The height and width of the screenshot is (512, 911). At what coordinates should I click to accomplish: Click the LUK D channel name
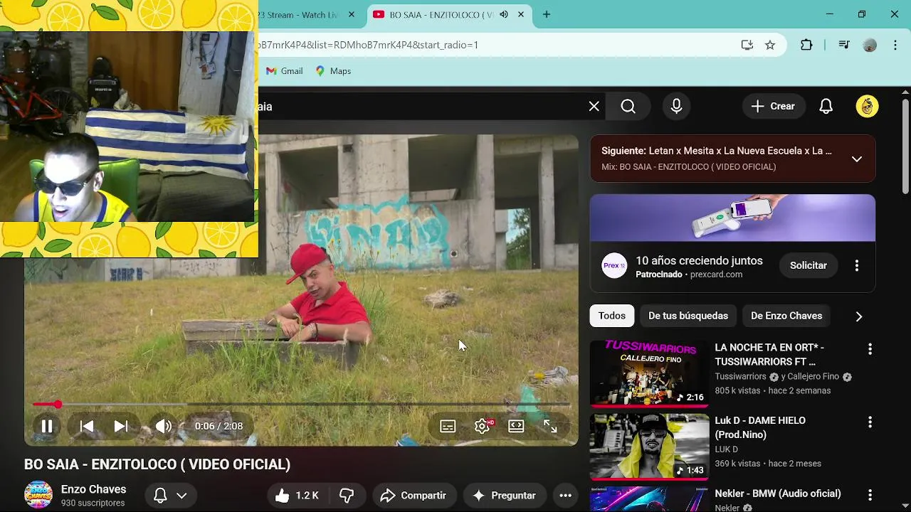726,449
